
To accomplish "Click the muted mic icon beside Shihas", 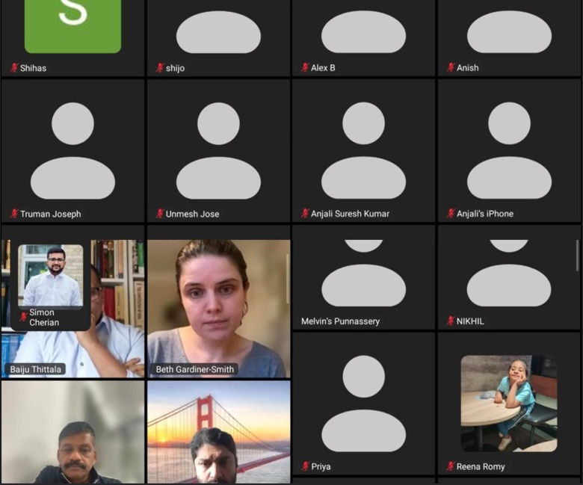I will click(x=13, y=68).
